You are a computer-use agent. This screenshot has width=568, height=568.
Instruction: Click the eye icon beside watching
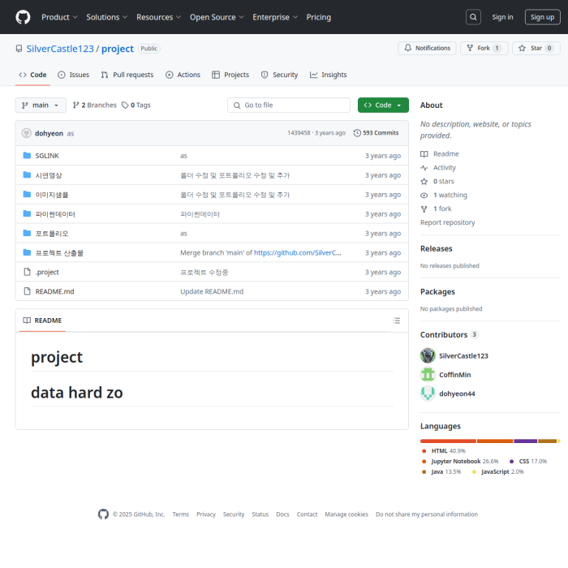(x=424, y=196)
